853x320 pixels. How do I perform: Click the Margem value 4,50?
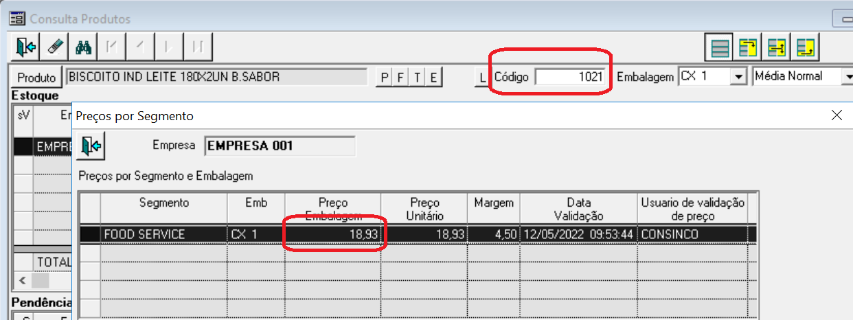[x=494, y=234]
